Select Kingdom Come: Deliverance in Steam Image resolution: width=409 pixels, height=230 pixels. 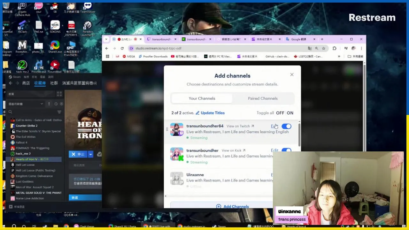click(x=34, y=176)
